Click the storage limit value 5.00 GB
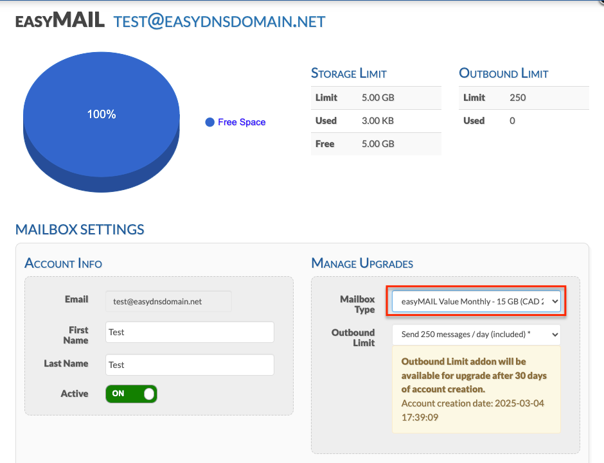The height and width of the screenshot is (463, 604). click(x=378, y=98)
